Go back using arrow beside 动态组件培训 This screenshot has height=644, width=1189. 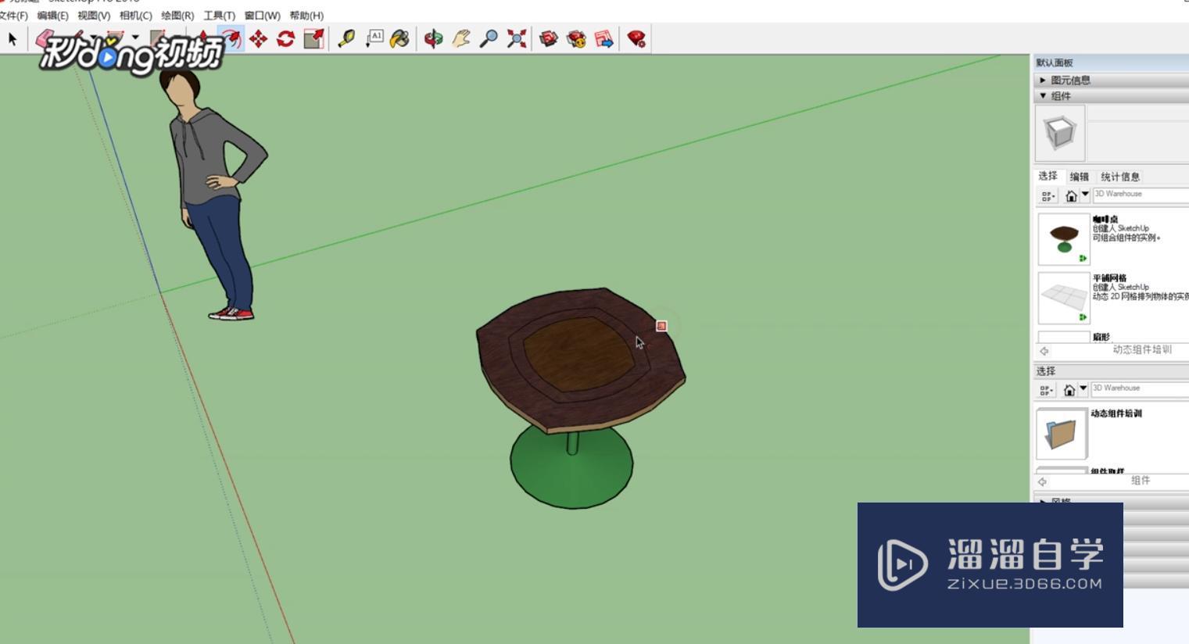click(1044, 351)
